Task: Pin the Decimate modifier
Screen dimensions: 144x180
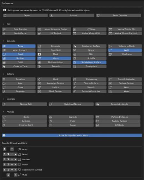Action: 54,46
